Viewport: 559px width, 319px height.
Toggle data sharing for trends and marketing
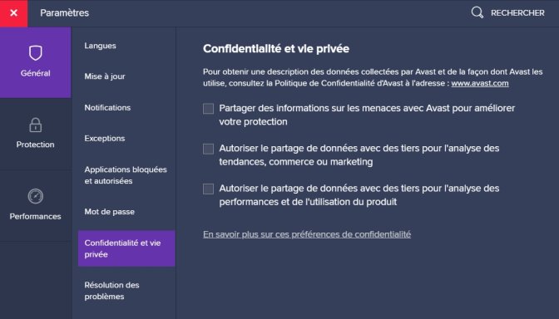(208, 149)
